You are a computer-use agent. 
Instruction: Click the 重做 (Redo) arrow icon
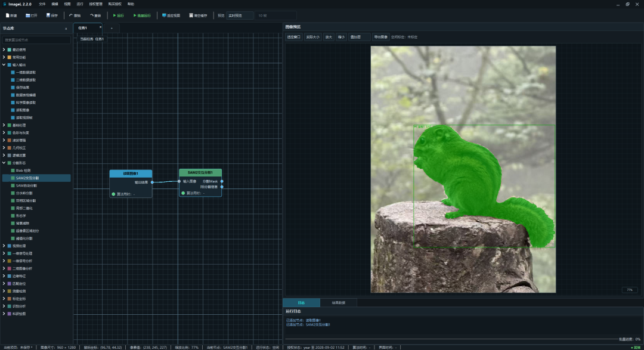point(92,16)
